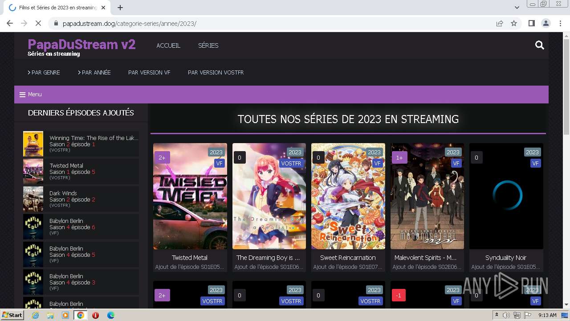Open ACCUEIL in the top navigation
The image size is (570, 321).
[168, 45]
